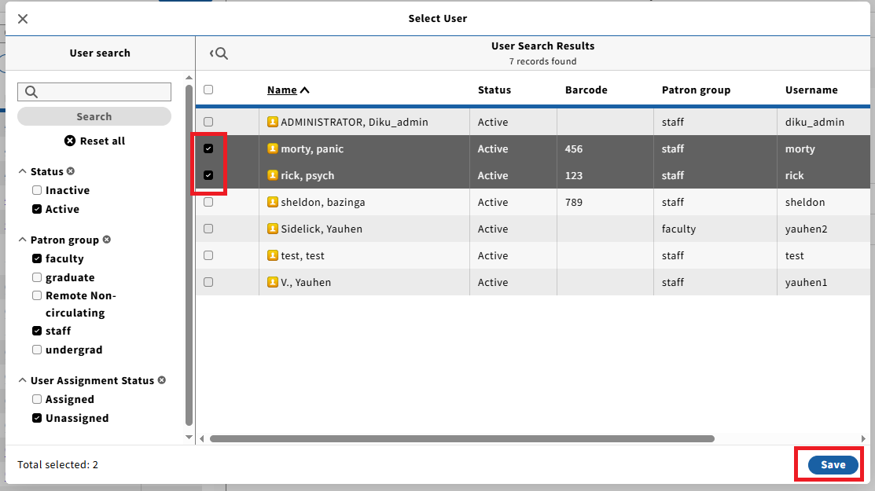Clear Patron group filter with x icon
This screenshot has height=491, width=875.
(x=107, y=239)
